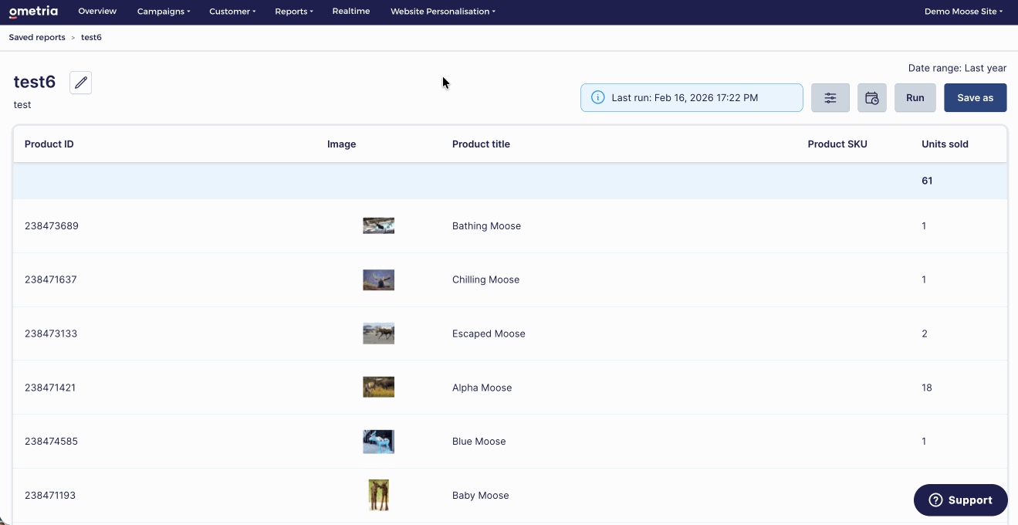Expand the Customer menu
Viewport: 1018px width, 525px height.
[x=232, y=12]
